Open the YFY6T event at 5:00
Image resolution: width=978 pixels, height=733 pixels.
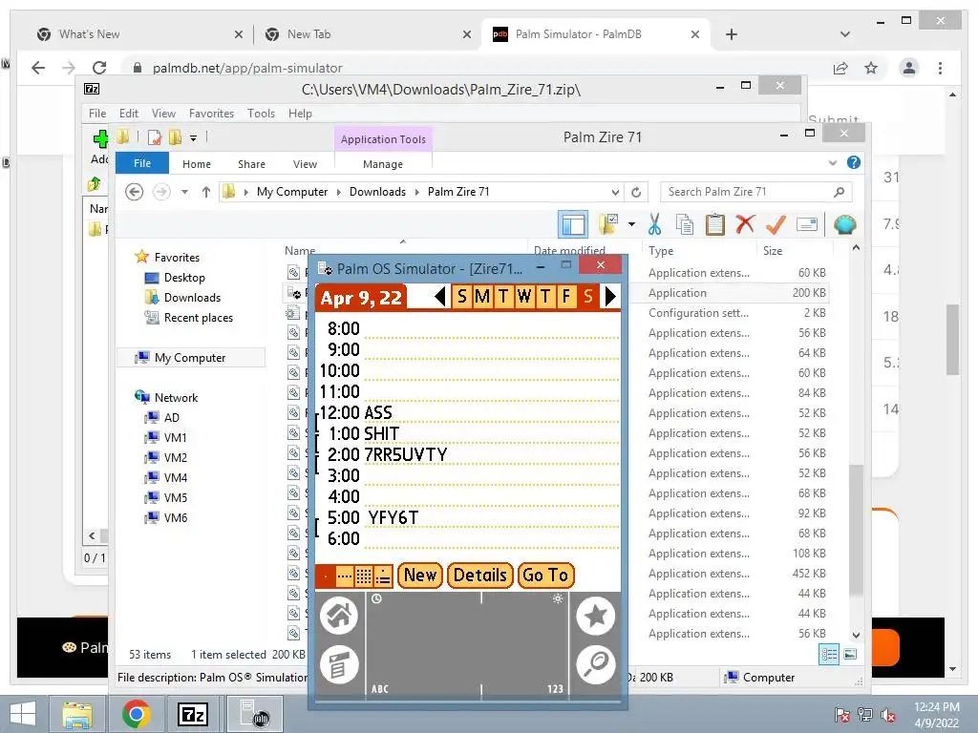click(x=393, y=517)
